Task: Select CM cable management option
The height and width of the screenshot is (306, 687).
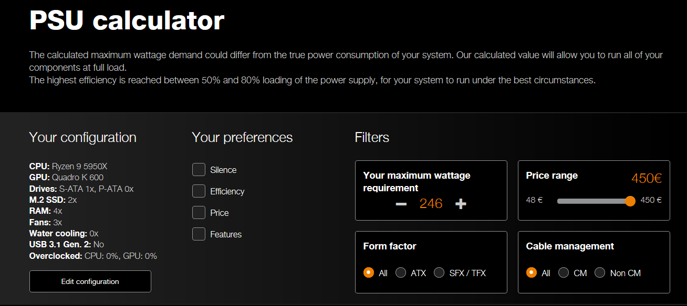Action: click(x=564, y=273)
